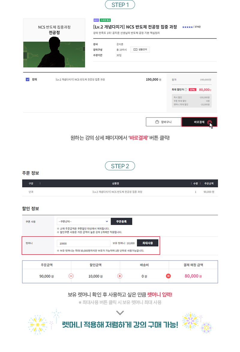Screen dimensions: 240x352
Task: Click the NCS 반도체 course thumbnail
Action: pyautogui.click(x=54, y=43)
